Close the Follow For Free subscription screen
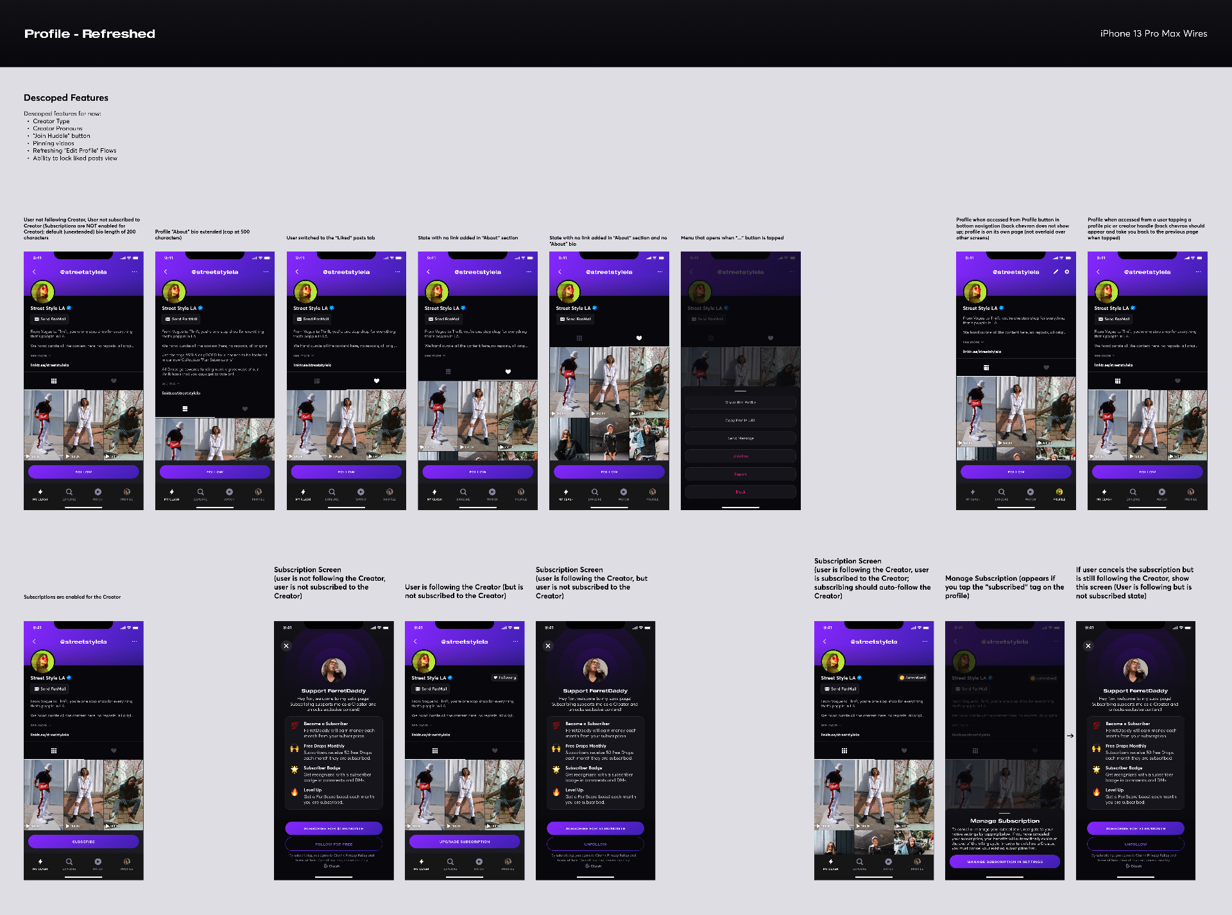 point(286,646)
